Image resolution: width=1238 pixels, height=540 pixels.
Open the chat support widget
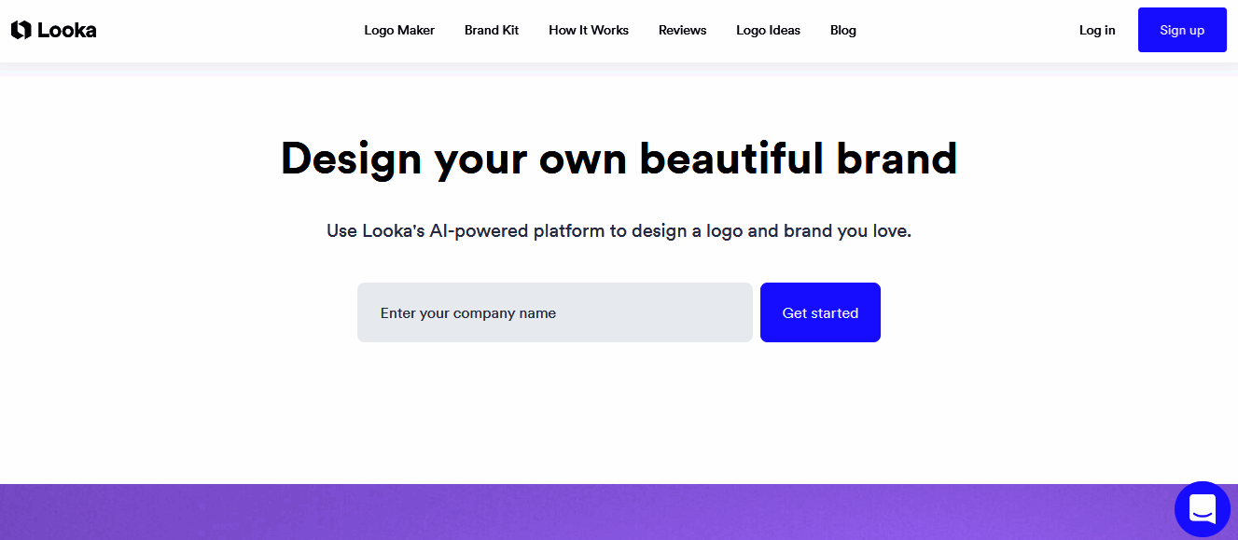click(x=1202, y=509)
